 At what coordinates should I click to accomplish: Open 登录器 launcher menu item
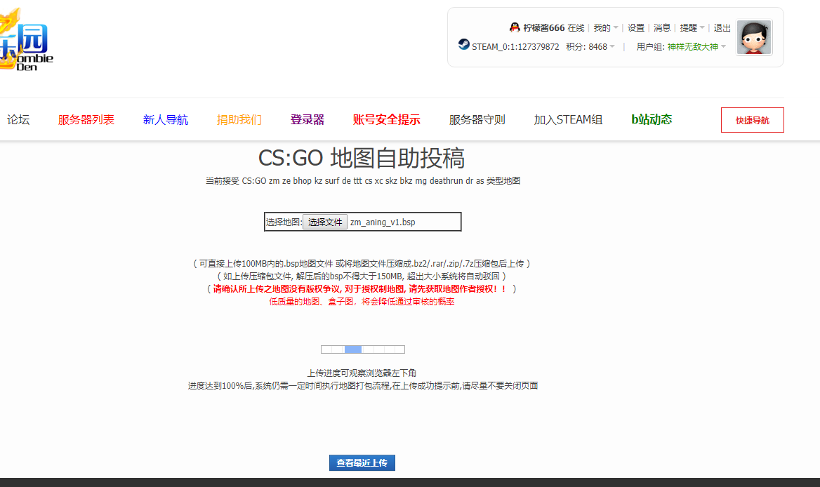tap(307, 120)
